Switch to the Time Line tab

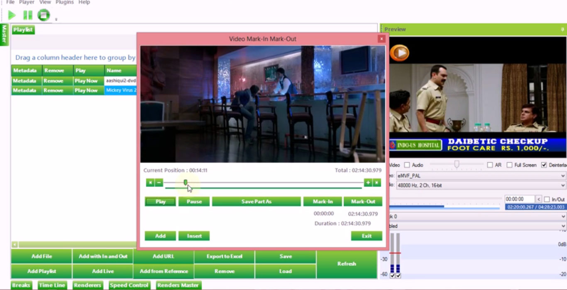click(x=52, y=285)
